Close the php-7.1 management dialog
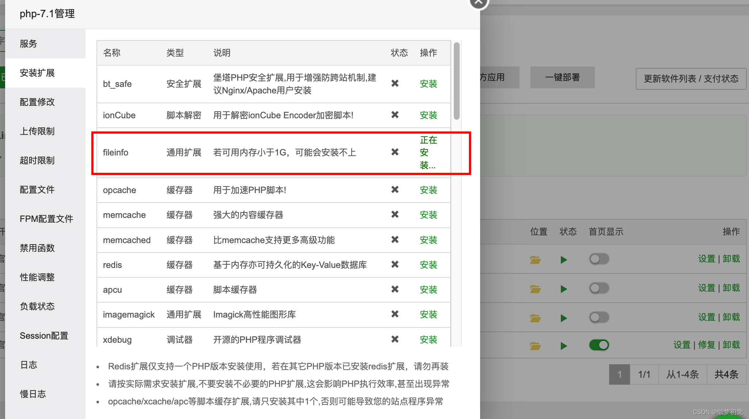Screen dimensions: 749x419 [x=478, y=2]
